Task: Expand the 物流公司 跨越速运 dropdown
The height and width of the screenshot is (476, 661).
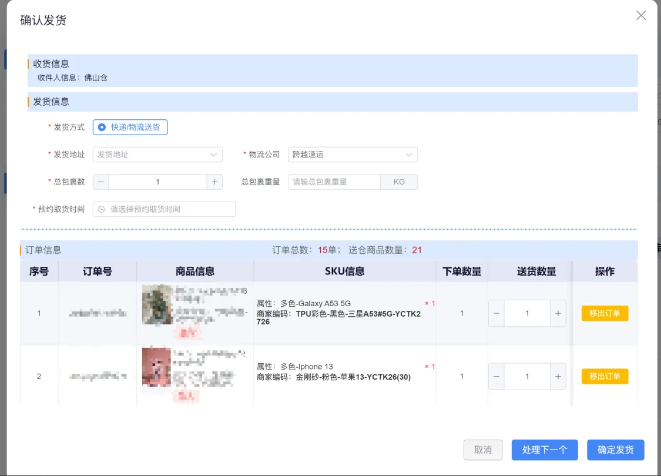Action: [353, 155]
